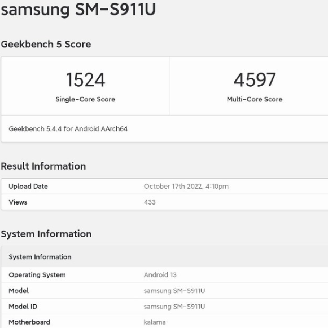This screenshot has height=328, width=328.
Task: Click the single-core score value 1524
Action: (x=85, y=79)
